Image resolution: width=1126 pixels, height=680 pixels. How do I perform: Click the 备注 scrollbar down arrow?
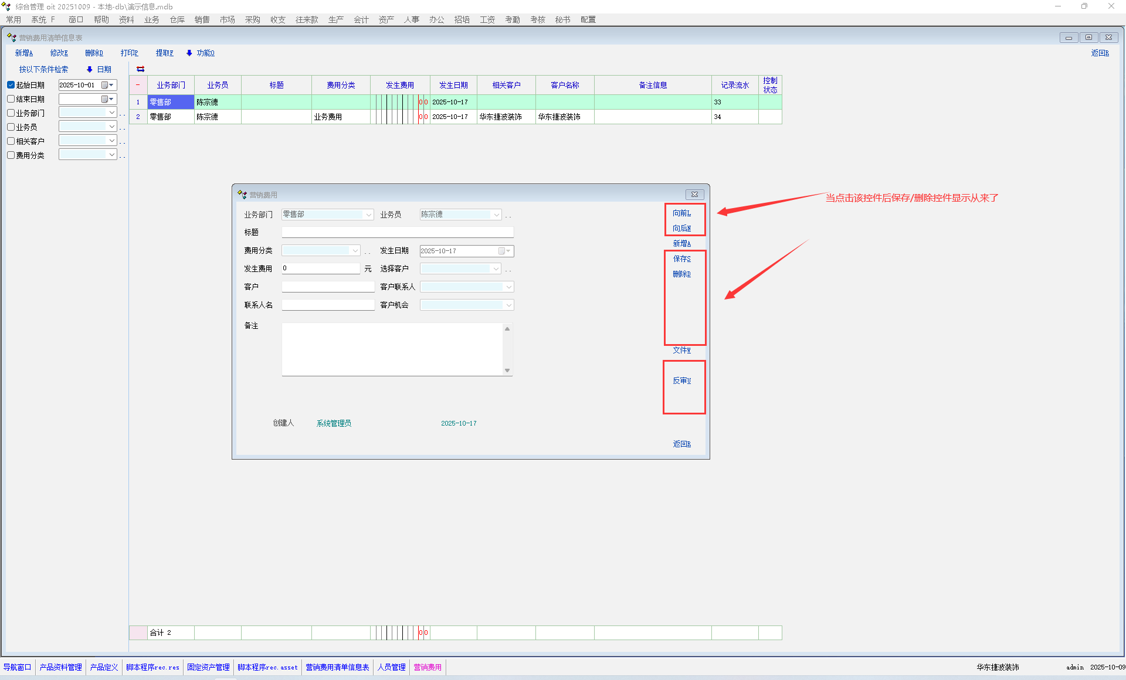point(507,370)
